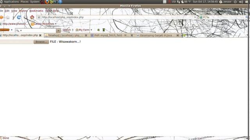
Task: Open the photosh... bookmark link
Action: tap(14, 24)
